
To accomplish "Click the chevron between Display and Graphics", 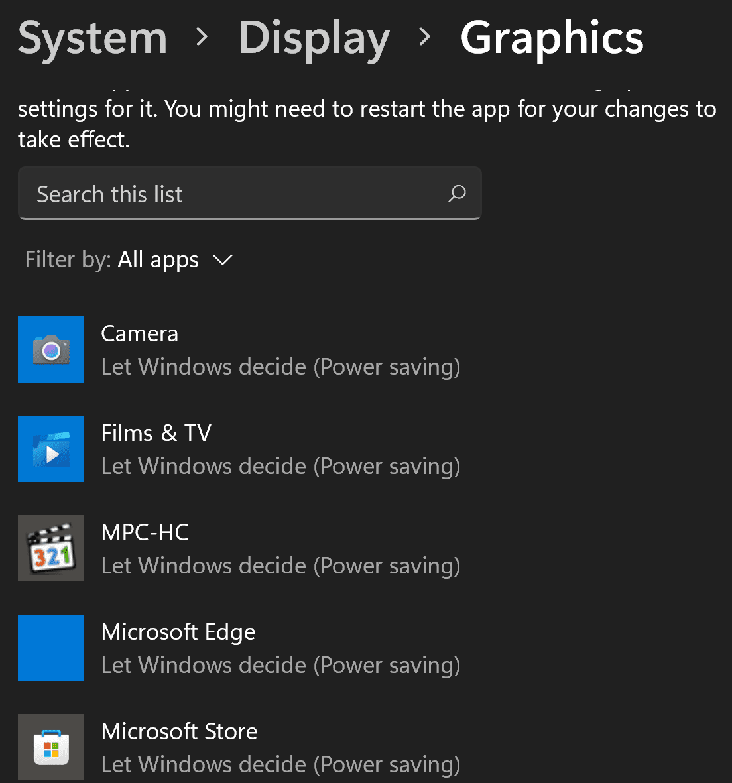I will [424, 37].
